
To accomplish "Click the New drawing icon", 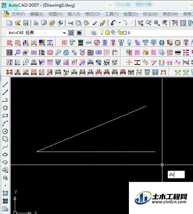I will (x=9, y=23).
